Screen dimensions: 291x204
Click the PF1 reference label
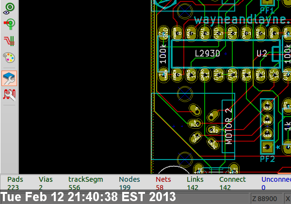tap(267, 11)
